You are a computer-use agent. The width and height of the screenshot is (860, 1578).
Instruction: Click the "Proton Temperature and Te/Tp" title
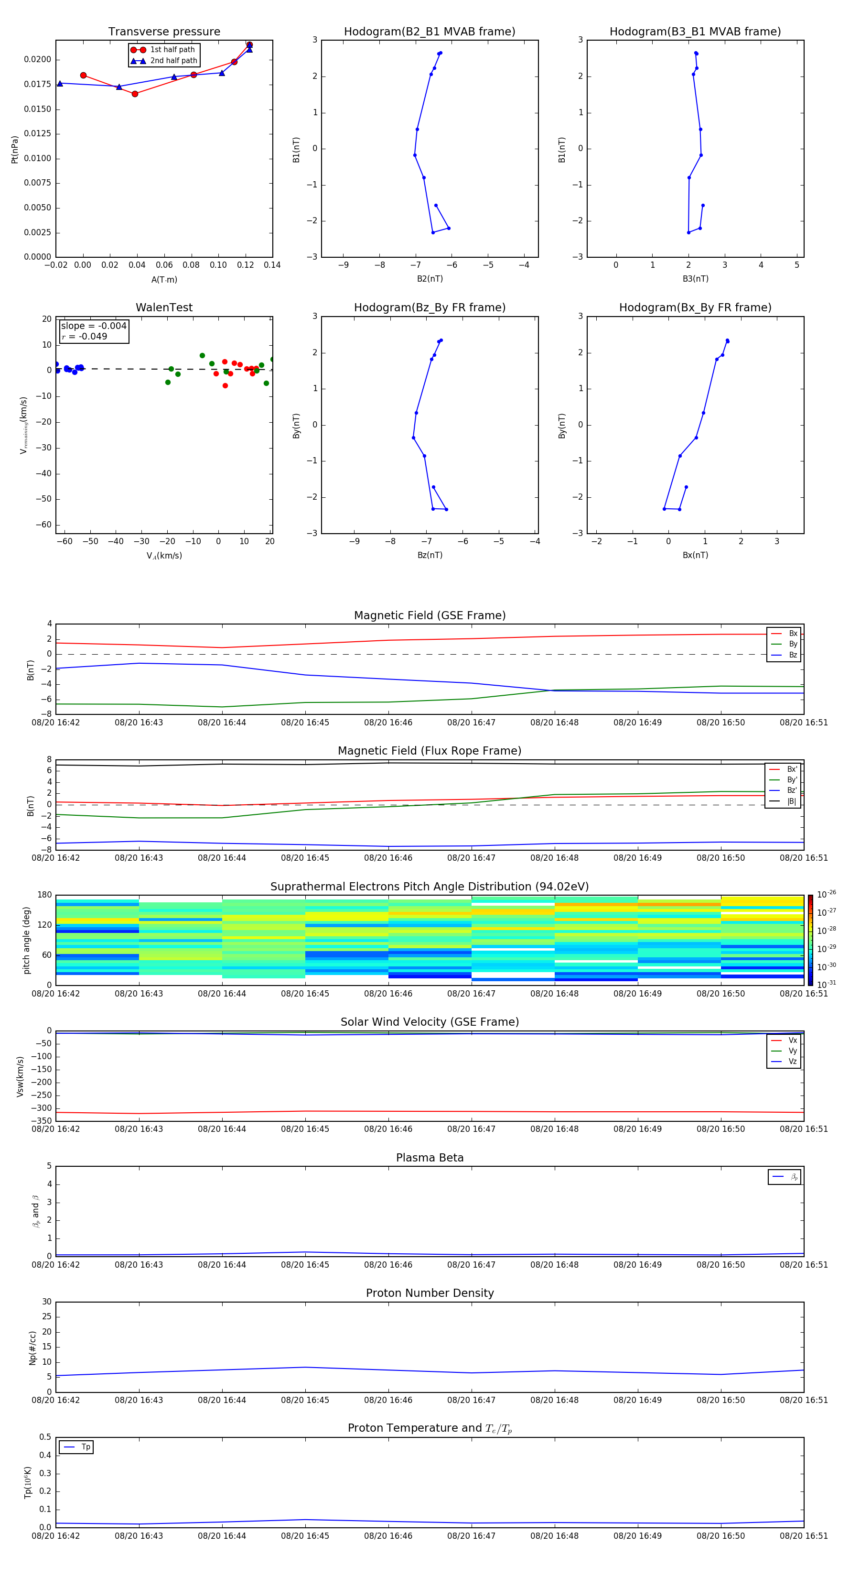pos(430,1428)
